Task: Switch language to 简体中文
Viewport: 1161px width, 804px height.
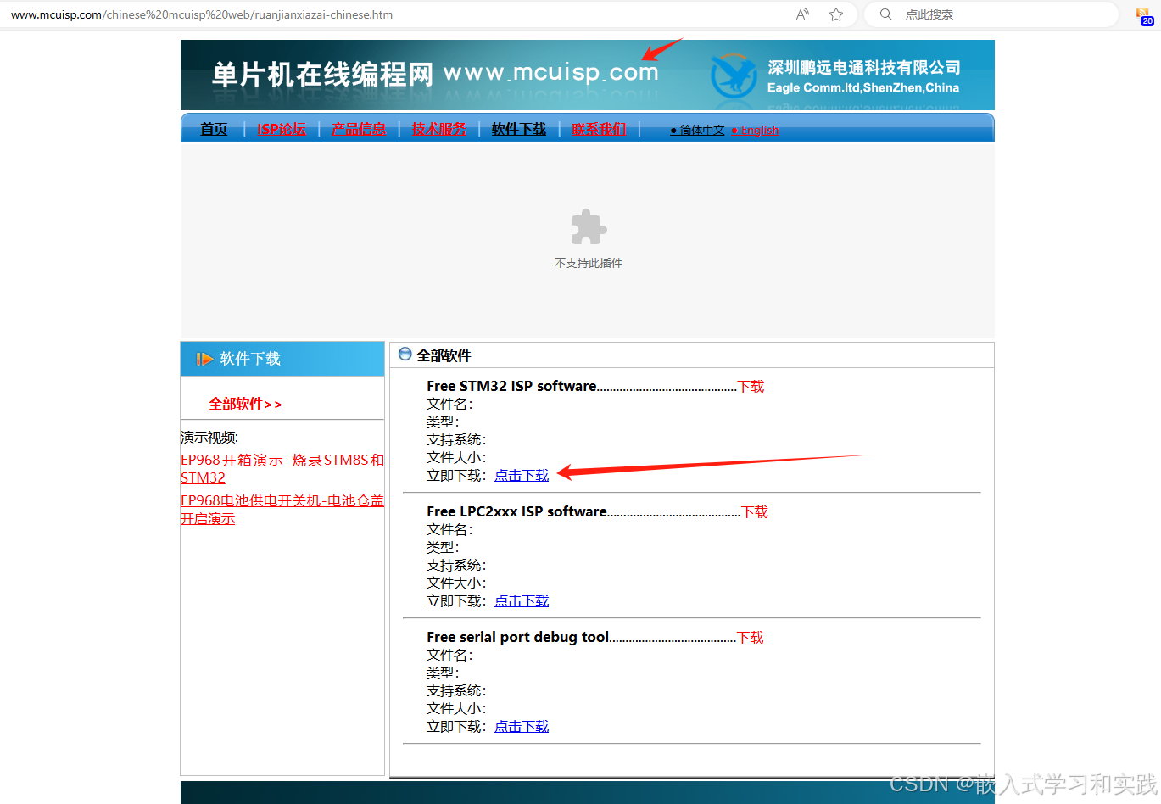Action: tap(702, 131)
